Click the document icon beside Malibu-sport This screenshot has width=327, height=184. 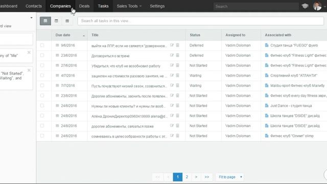pyautogui.click(x=267, y=85)
